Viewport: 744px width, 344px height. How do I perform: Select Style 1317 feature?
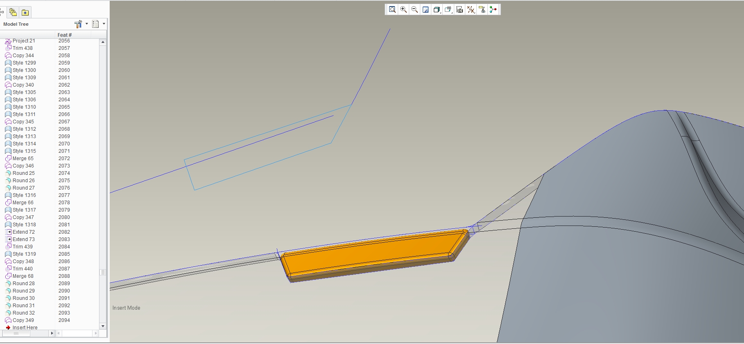[x=24, y=210]
